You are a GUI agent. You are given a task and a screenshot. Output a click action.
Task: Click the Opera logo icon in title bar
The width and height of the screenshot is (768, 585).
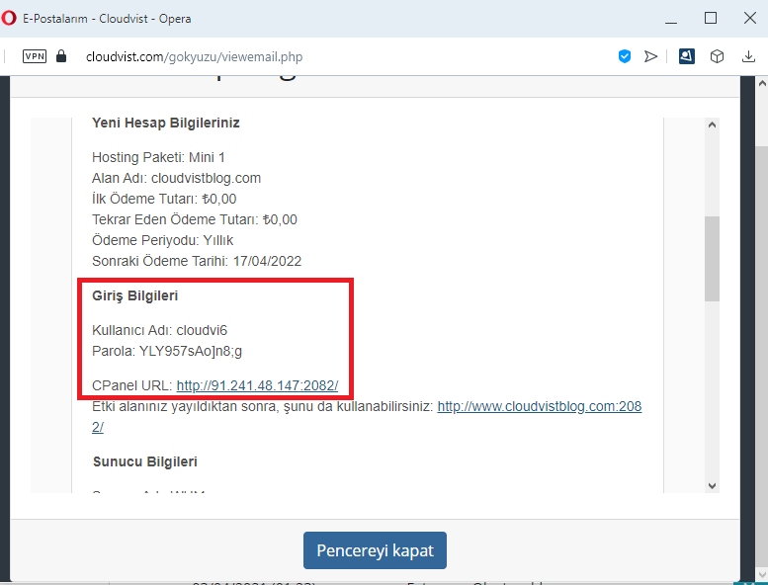(x=8, y=18)
